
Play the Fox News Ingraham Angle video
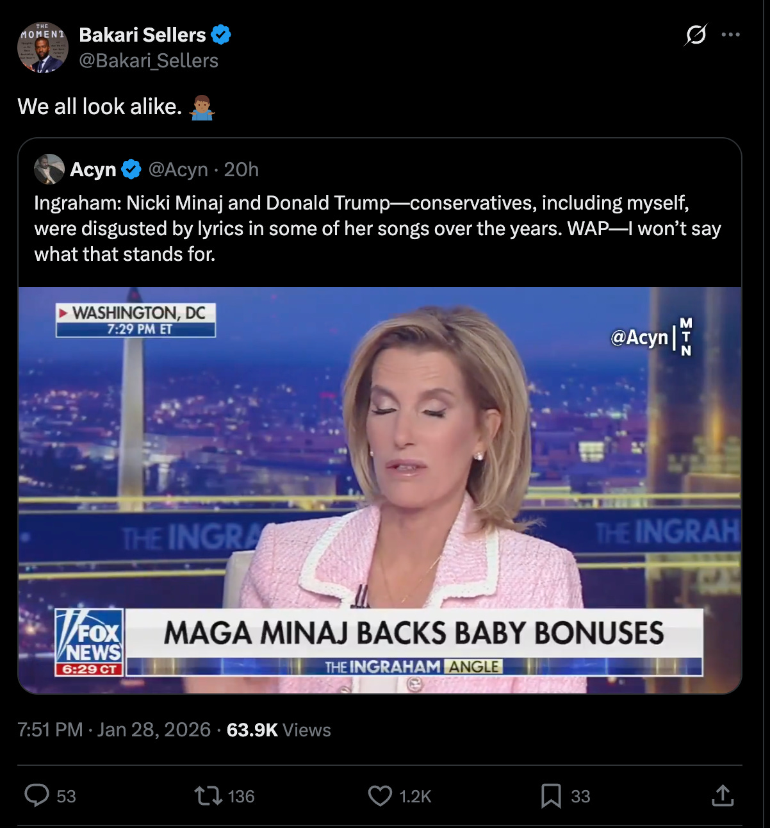tap(381, 490)
